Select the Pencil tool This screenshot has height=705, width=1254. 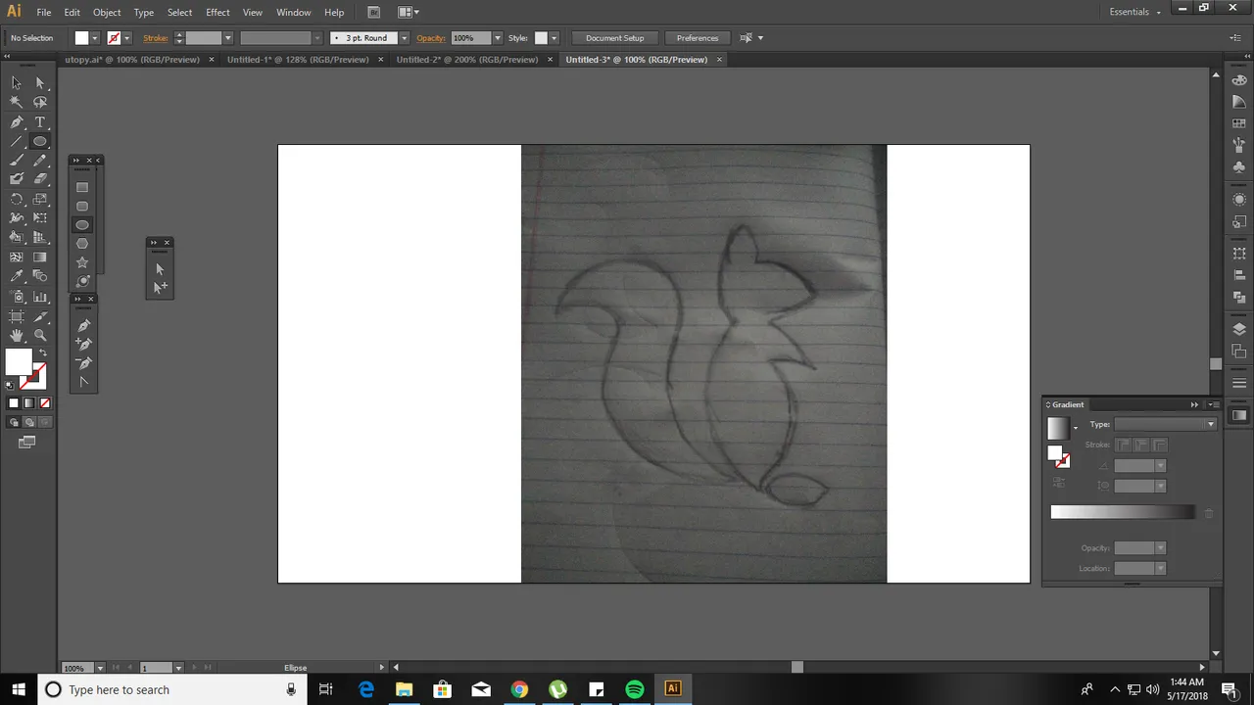40,161
